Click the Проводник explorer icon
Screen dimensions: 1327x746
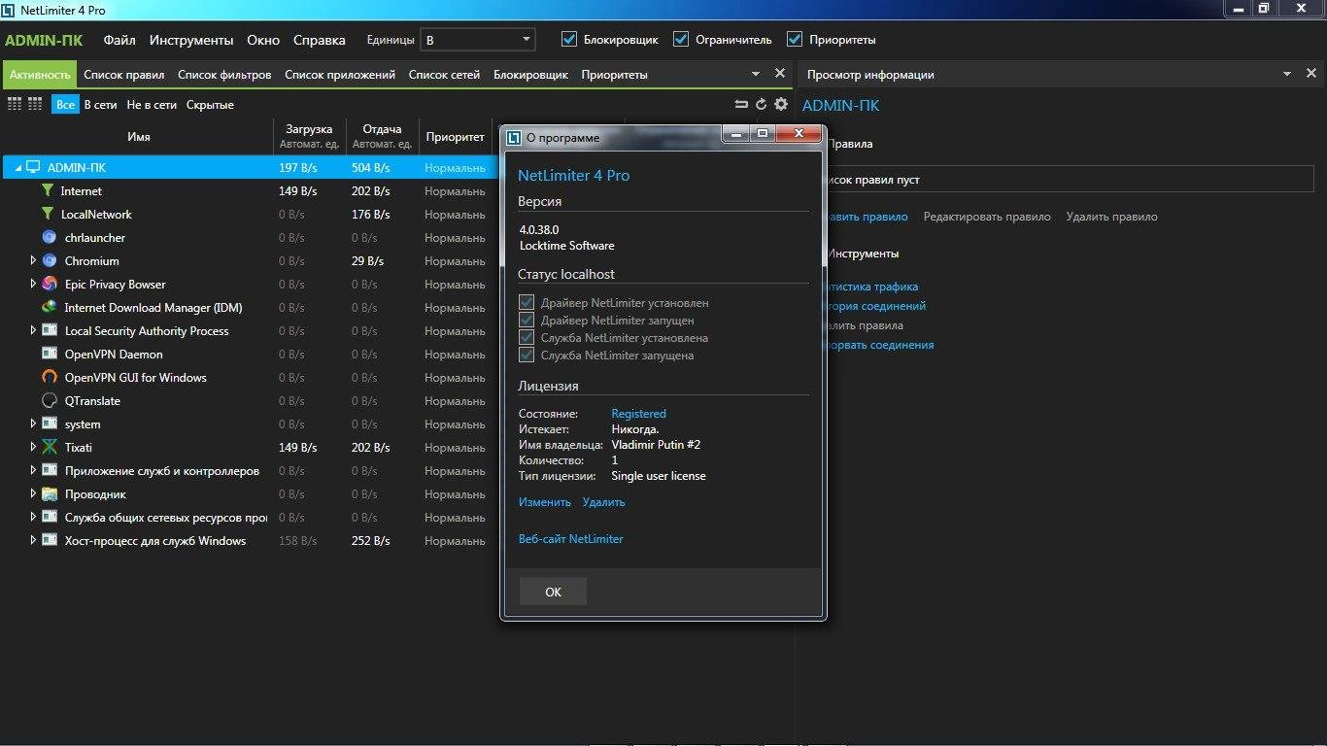(50, 493)
